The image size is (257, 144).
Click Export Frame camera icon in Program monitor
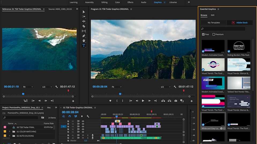tap(176, 101)
